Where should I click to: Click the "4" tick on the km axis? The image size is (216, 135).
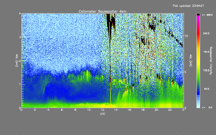20,14
